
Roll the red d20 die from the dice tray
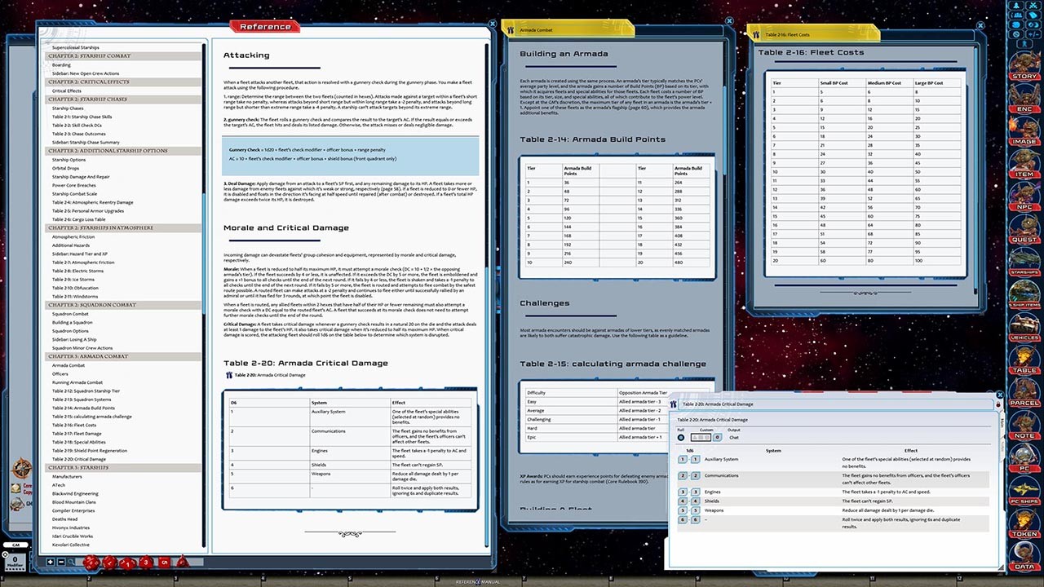click(x=91, y=562)
